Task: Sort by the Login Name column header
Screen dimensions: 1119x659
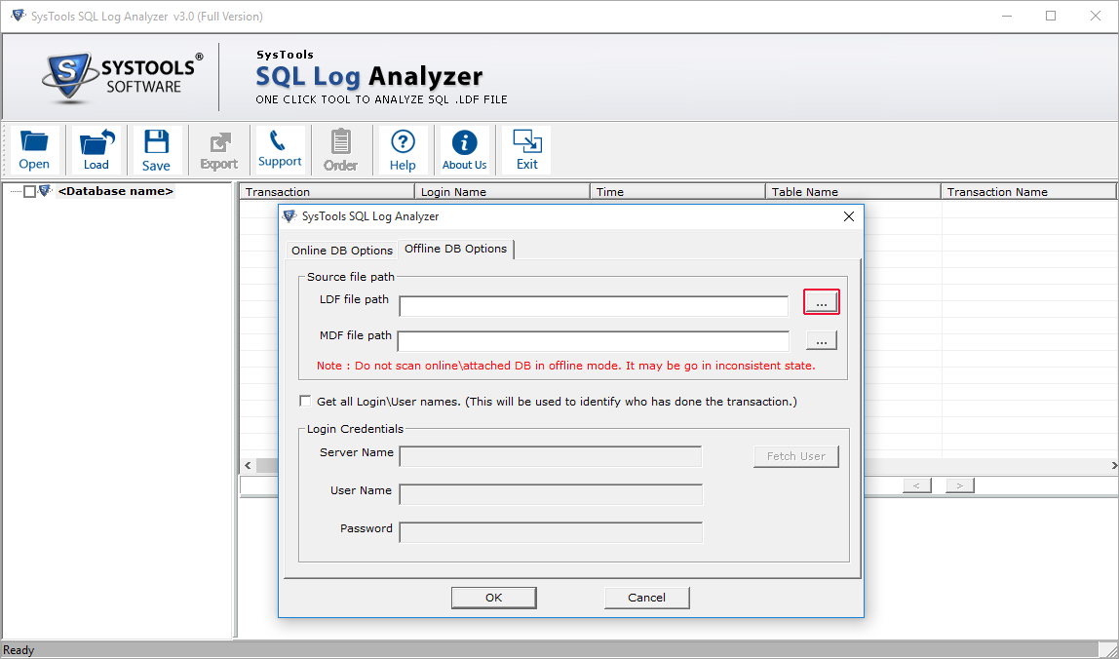Action: pyautogui.click(x=502, y=191)
